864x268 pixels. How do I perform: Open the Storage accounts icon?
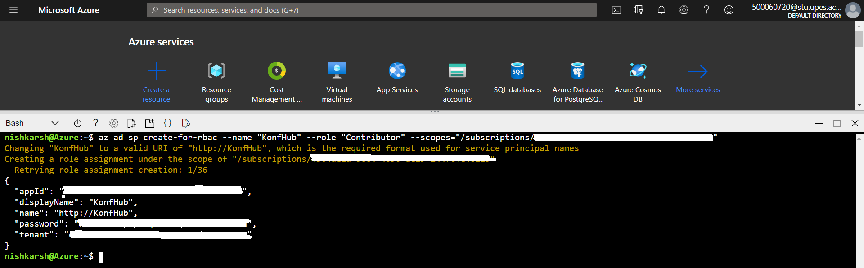click(457, 71)
